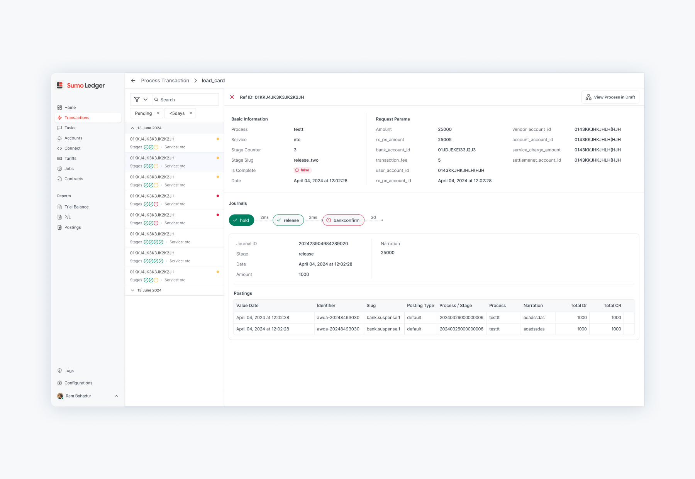Click the Search input field
695x479 pixels.
(186, 100)
